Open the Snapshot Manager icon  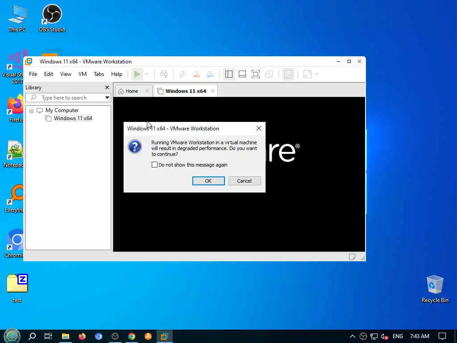coord(210,74)
